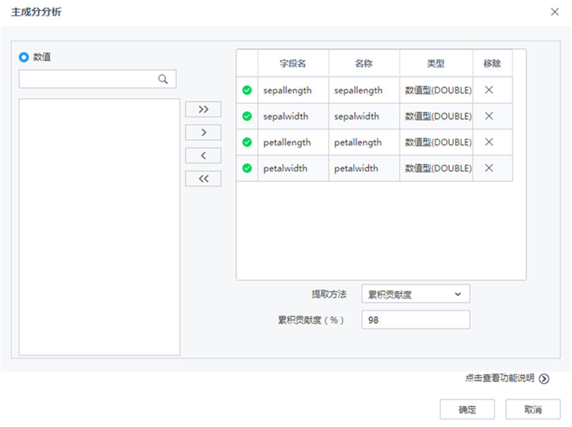Click the single left arrow transfer button

point(203,155)
